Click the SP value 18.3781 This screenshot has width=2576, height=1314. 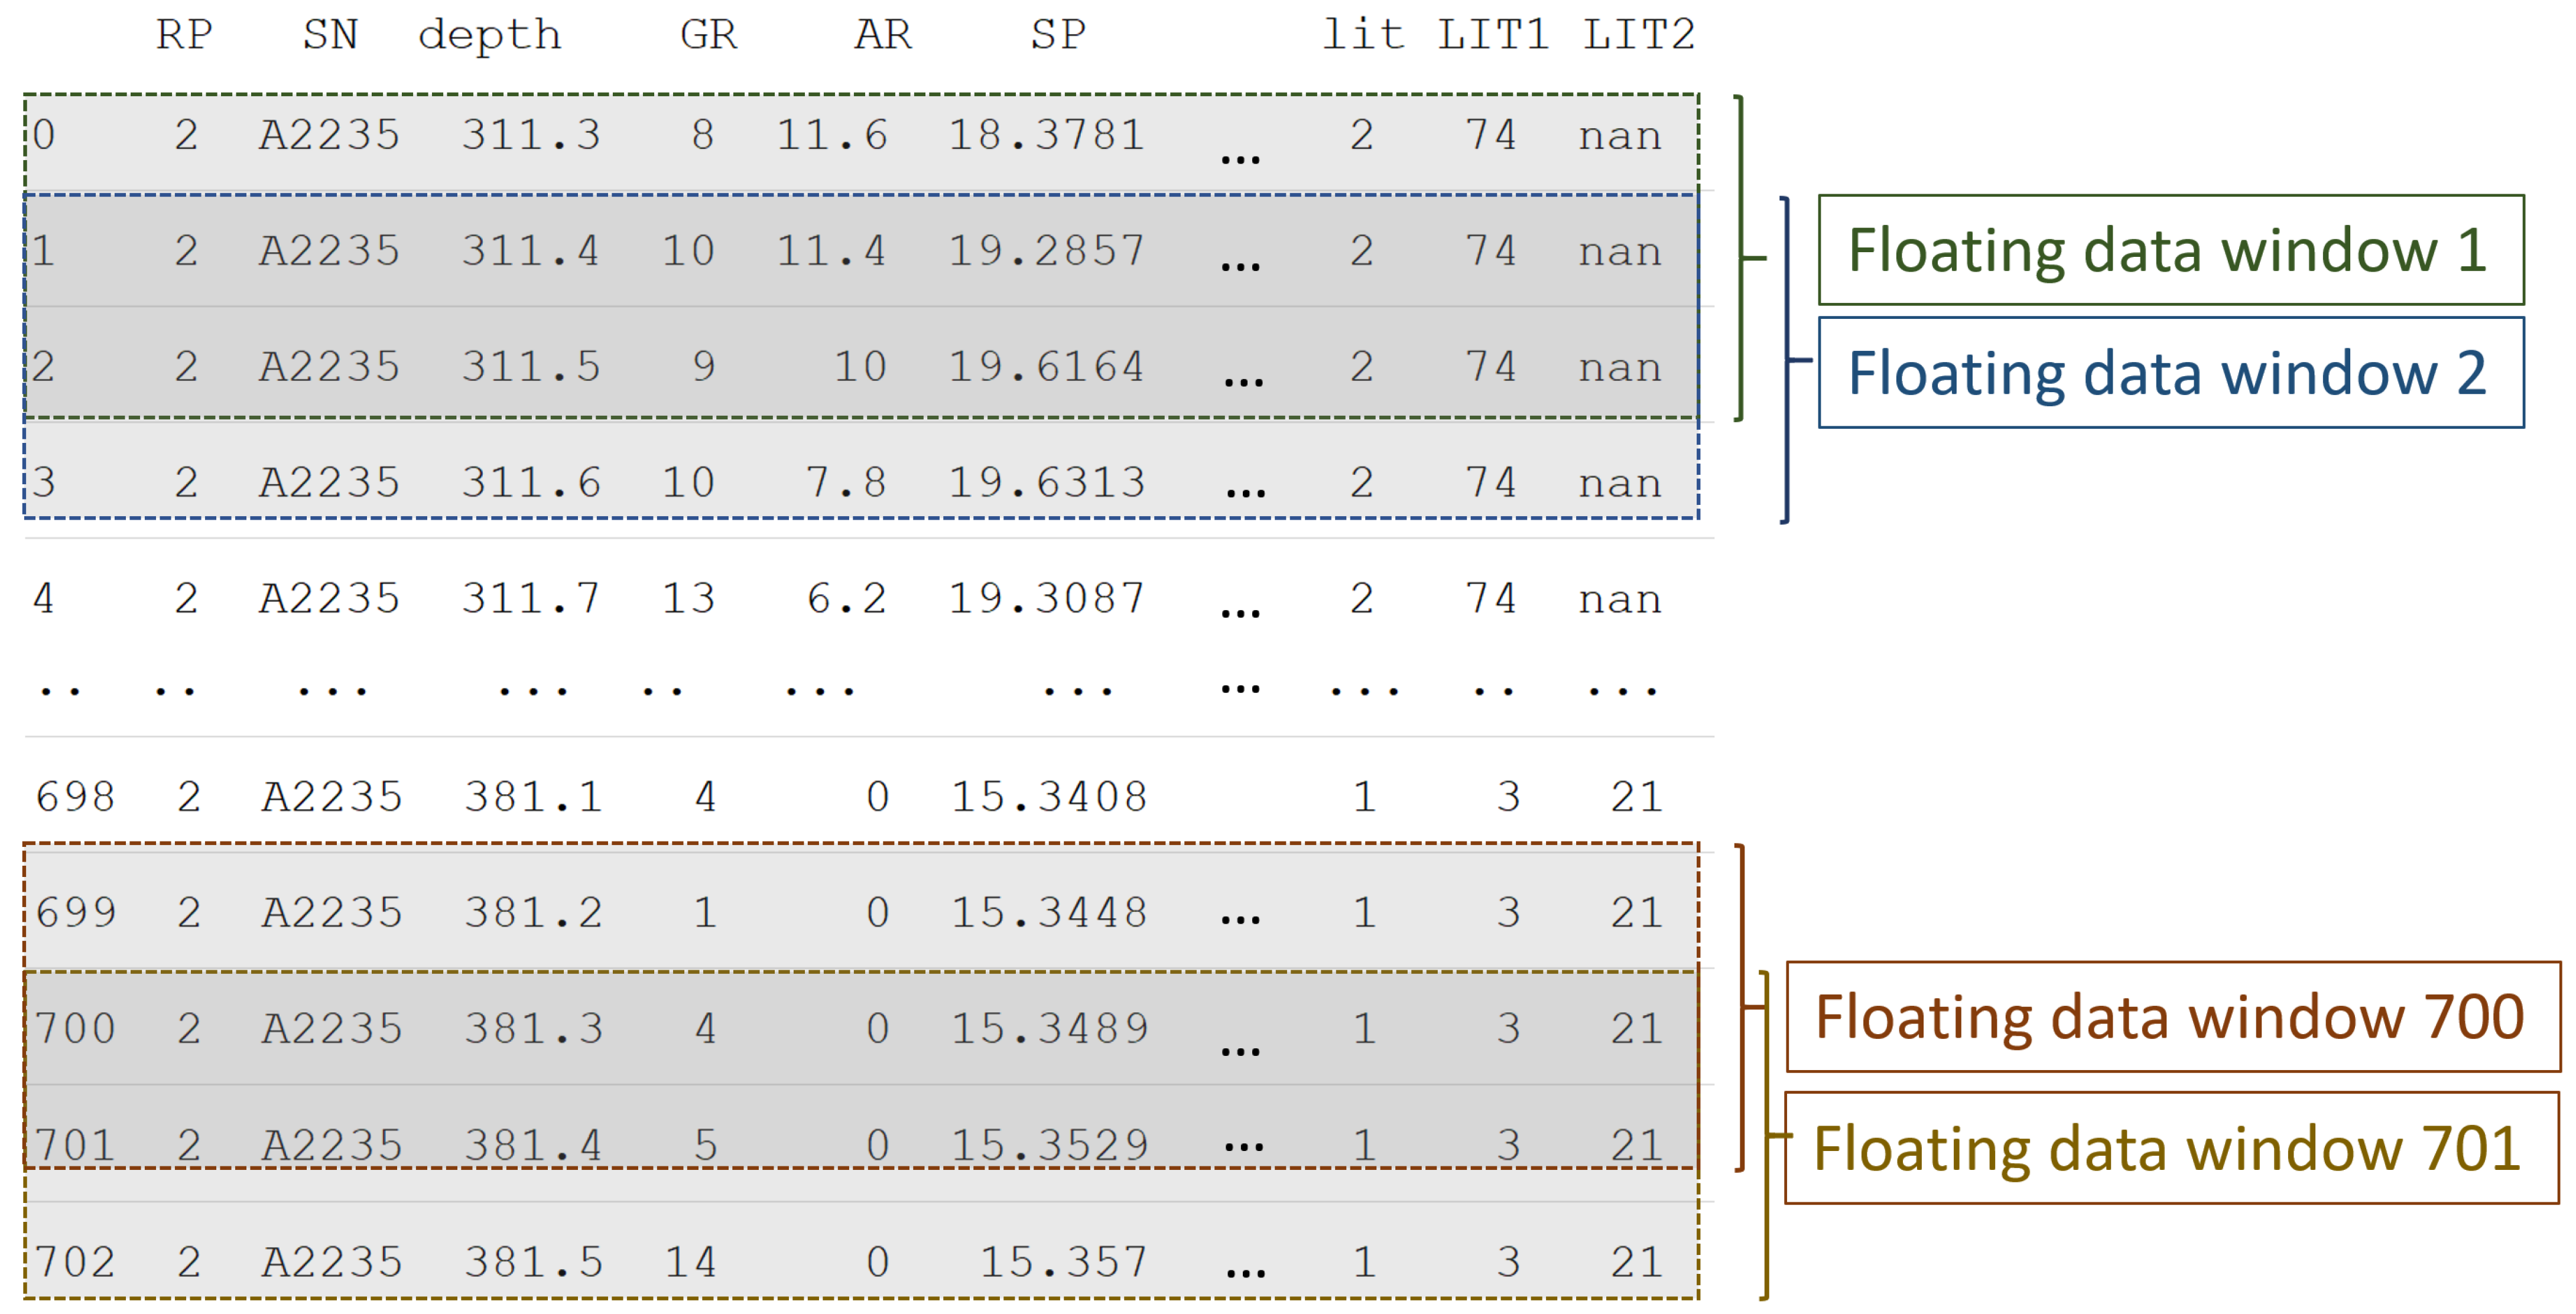(1046, 135)
